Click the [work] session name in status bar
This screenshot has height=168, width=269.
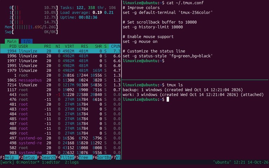coord(7,162)
